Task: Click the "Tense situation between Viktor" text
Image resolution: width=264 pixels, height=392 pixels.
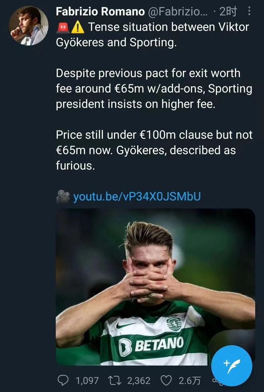Action: pos(168,27)
